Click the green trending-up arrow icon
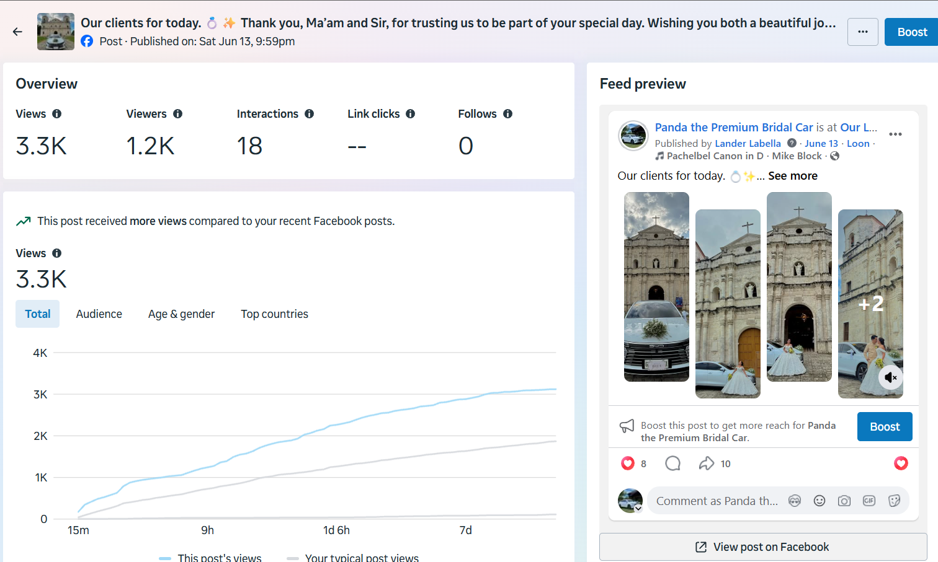The image size is (938, 562). (x=24, y=221)
